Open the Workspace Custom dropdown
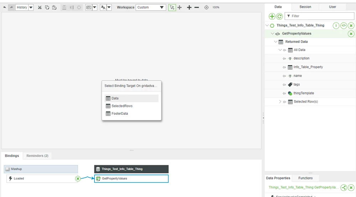 [x=151, y=7]
